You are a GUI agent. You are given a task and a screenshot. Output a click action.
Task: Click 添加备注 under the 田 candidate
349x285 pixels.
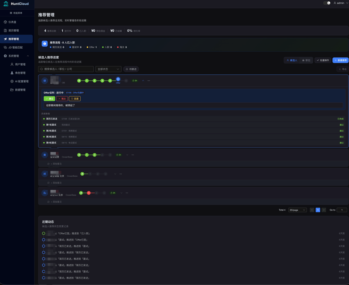click(55, 202)
